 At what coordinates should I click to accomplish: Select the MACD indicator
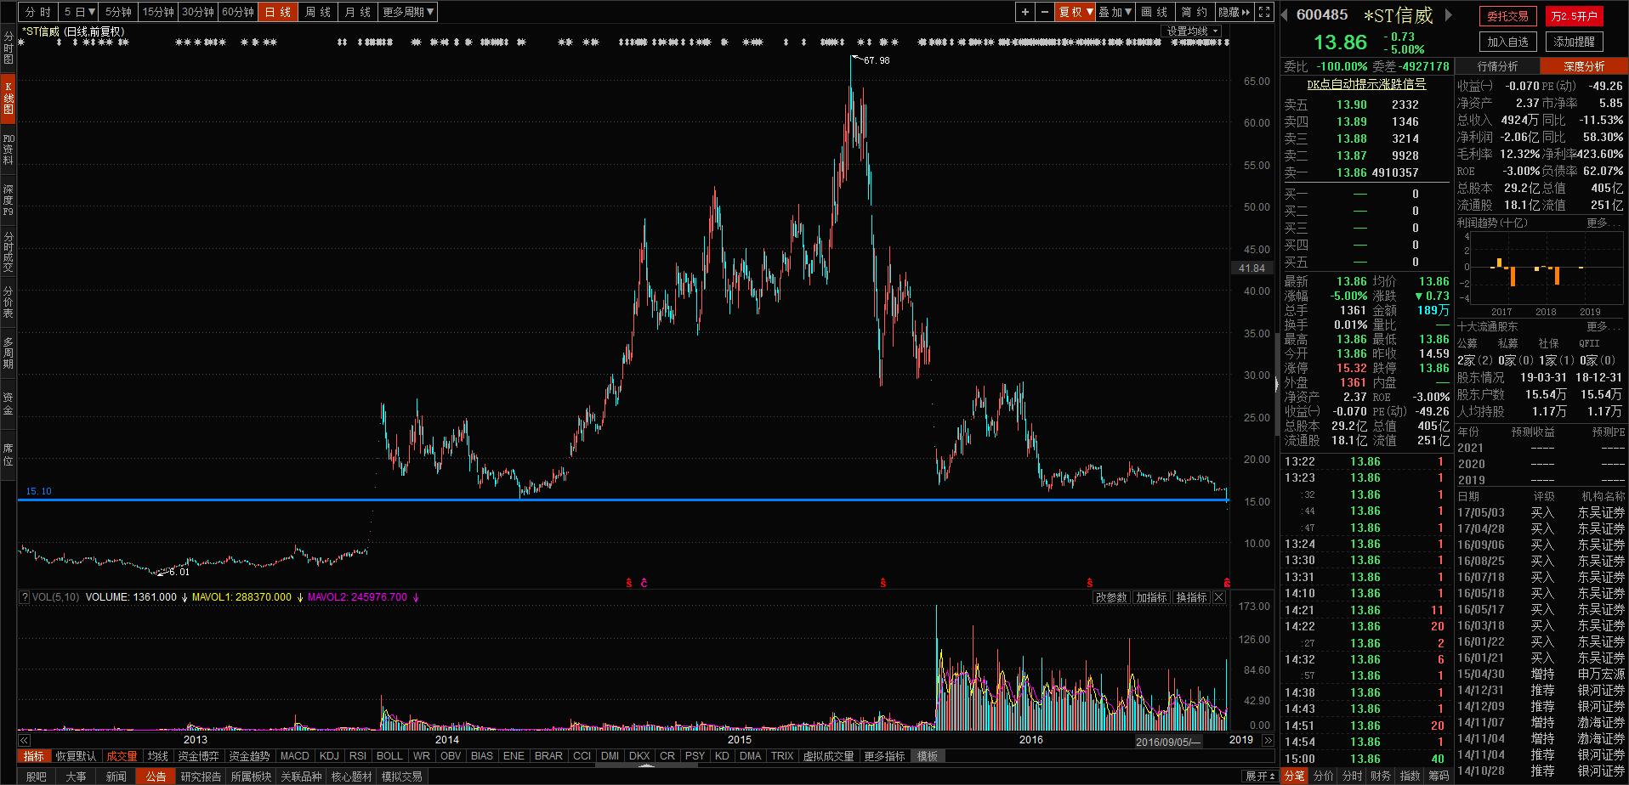(295, 756)
